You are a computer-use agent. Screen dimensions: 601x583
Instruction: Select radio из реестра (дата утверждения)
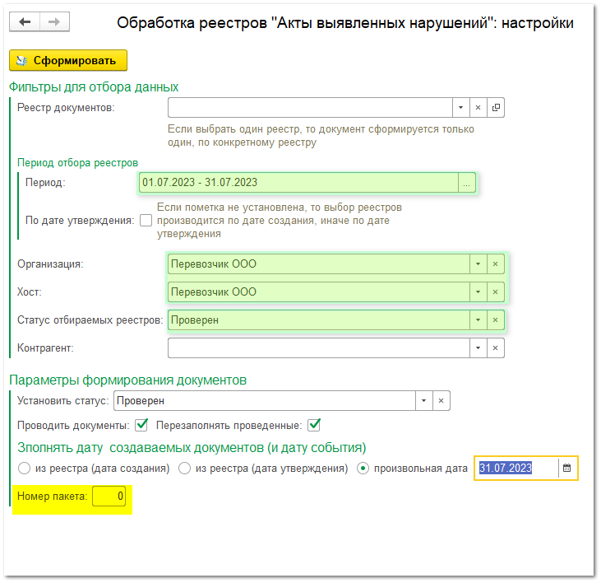[x=185, y=469]
